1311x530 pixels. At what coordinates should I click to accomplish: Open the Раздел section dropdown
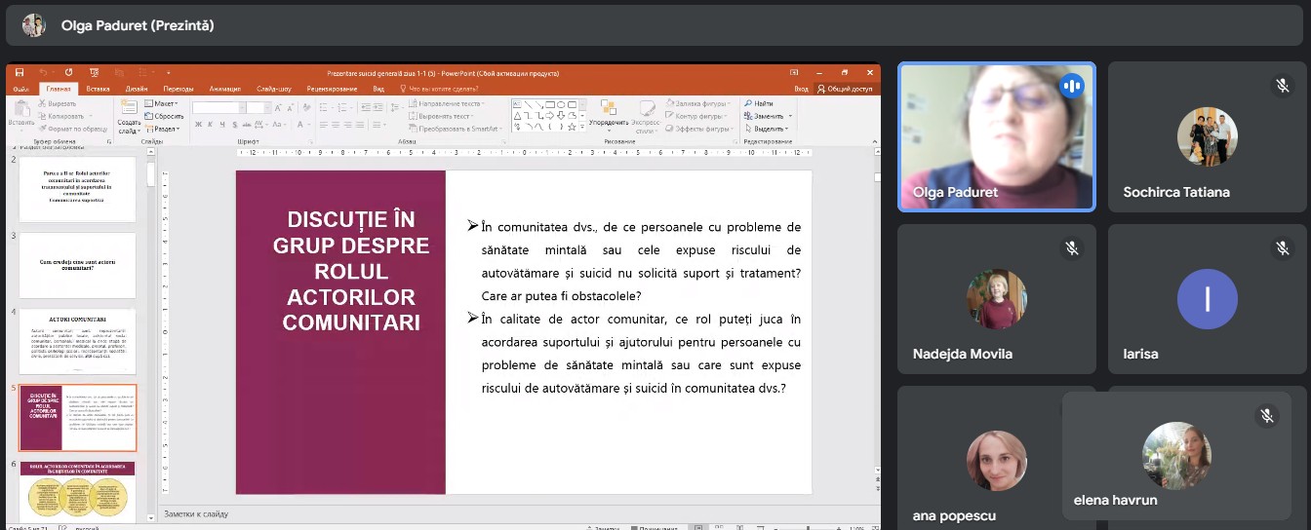pyautogui.click(x=164, y=129)
